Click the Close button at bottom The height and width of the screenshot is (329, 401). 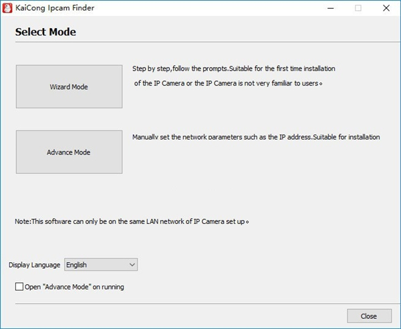pyautogui.click(x=369, y=316)
